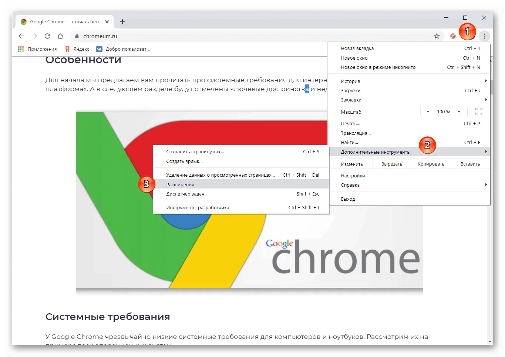Toggle fullscreen mode icon next to zoom

click(479, 111)
